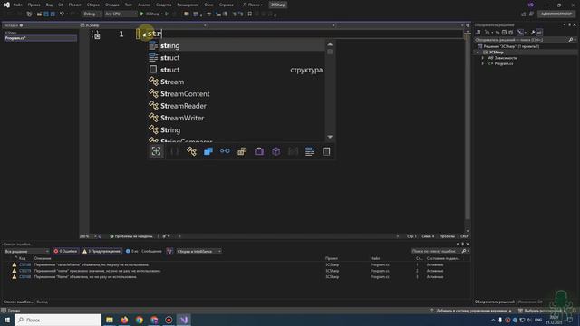Toggle the Сообщения messages filter

click(x=143, y=252)
